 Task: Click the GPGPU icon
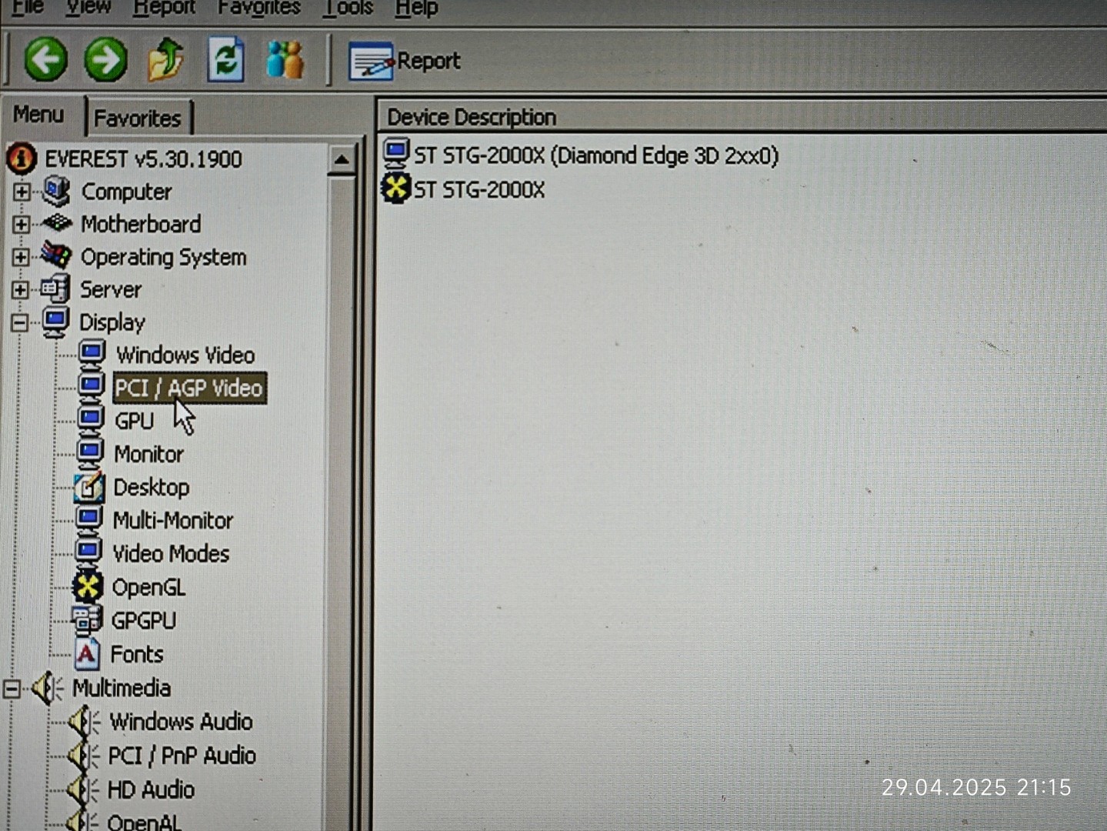(x=87, y=619)
